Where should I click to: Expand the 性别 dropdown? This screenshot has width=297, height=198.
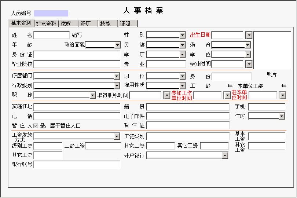182,35
